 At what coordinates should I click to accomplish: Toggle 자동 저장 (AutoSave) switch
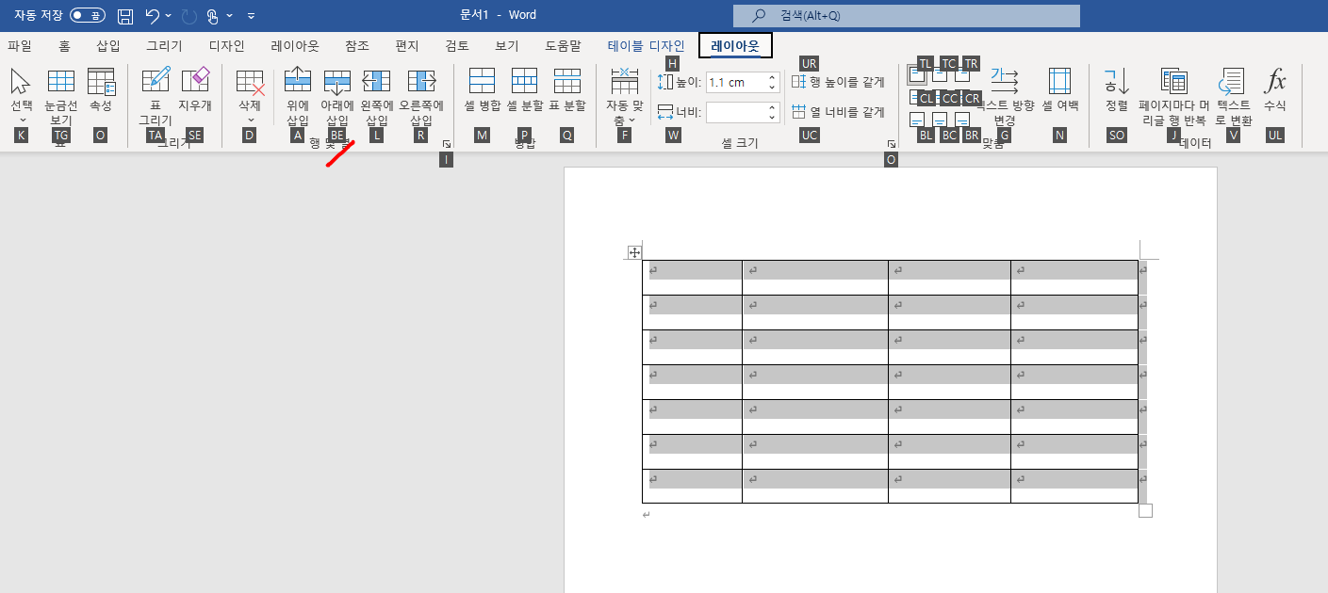[88, 16]
